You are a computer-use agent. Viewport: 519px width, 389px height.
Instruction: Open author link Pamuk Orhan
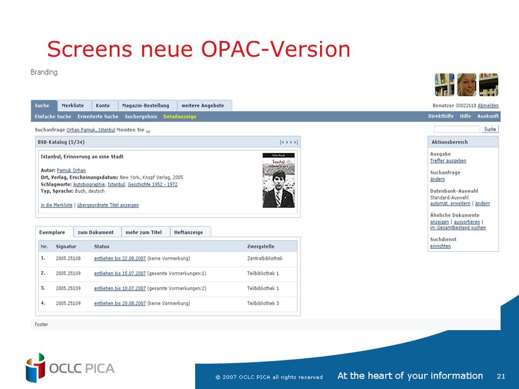(x=71, y=170)
